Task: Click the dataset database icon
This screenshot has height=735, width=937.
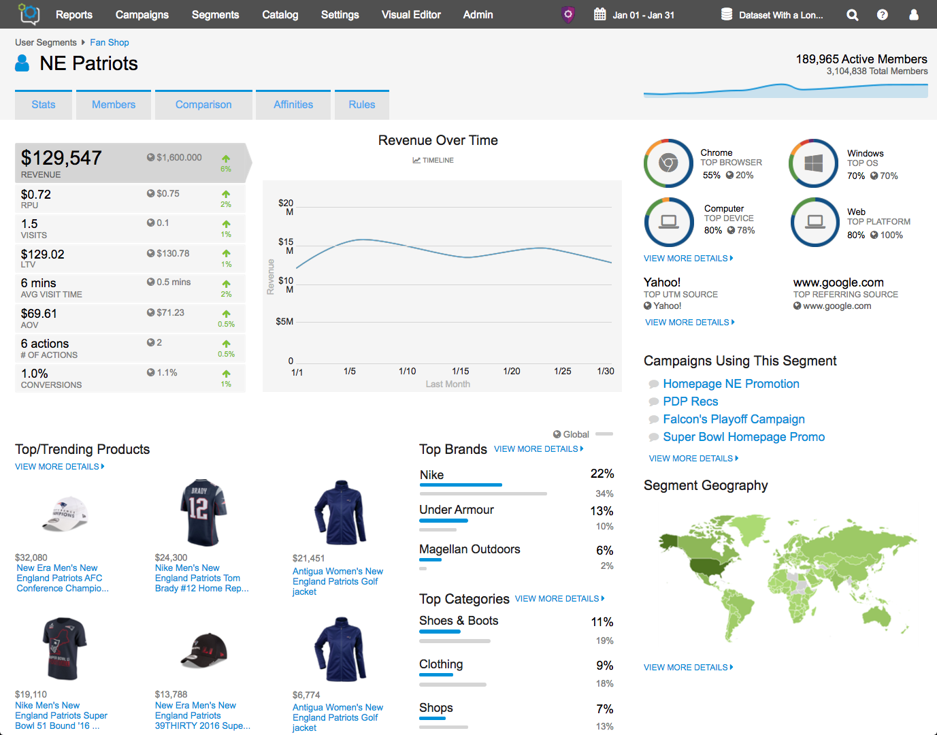Action: click(727, 14)
